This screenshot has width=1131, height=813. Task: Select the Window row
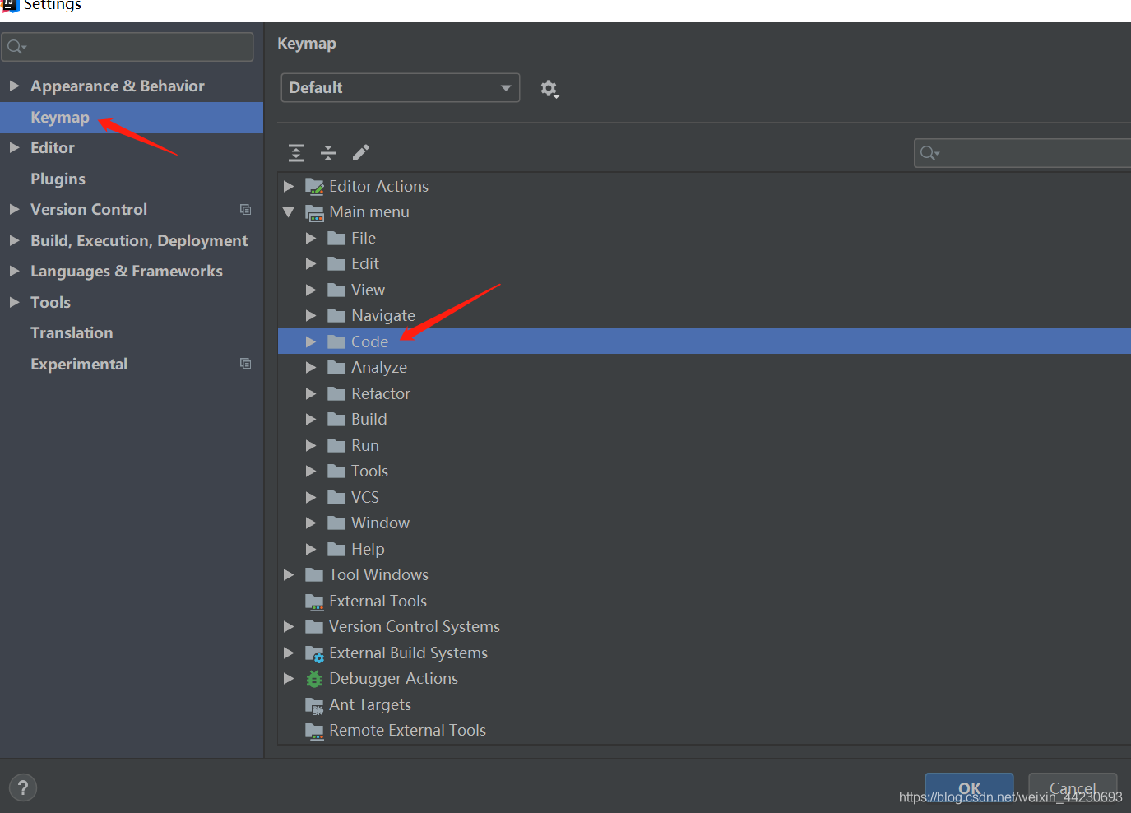pos(704,523)
